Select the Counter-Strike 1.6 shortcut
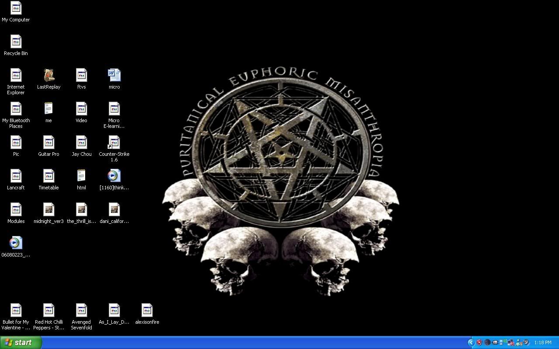559x349 pixels. (114, 143)
